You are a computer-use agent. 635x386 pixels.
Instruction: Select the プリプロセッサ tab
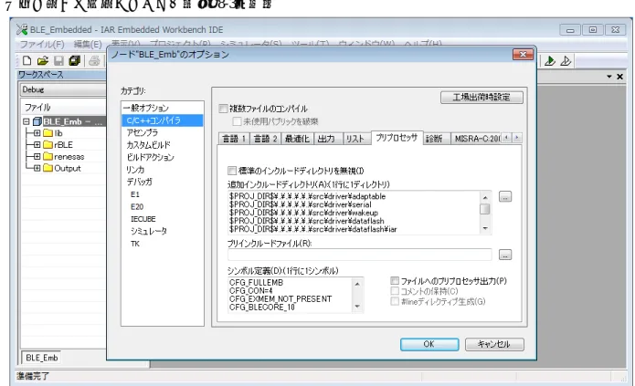coord(397,138)
